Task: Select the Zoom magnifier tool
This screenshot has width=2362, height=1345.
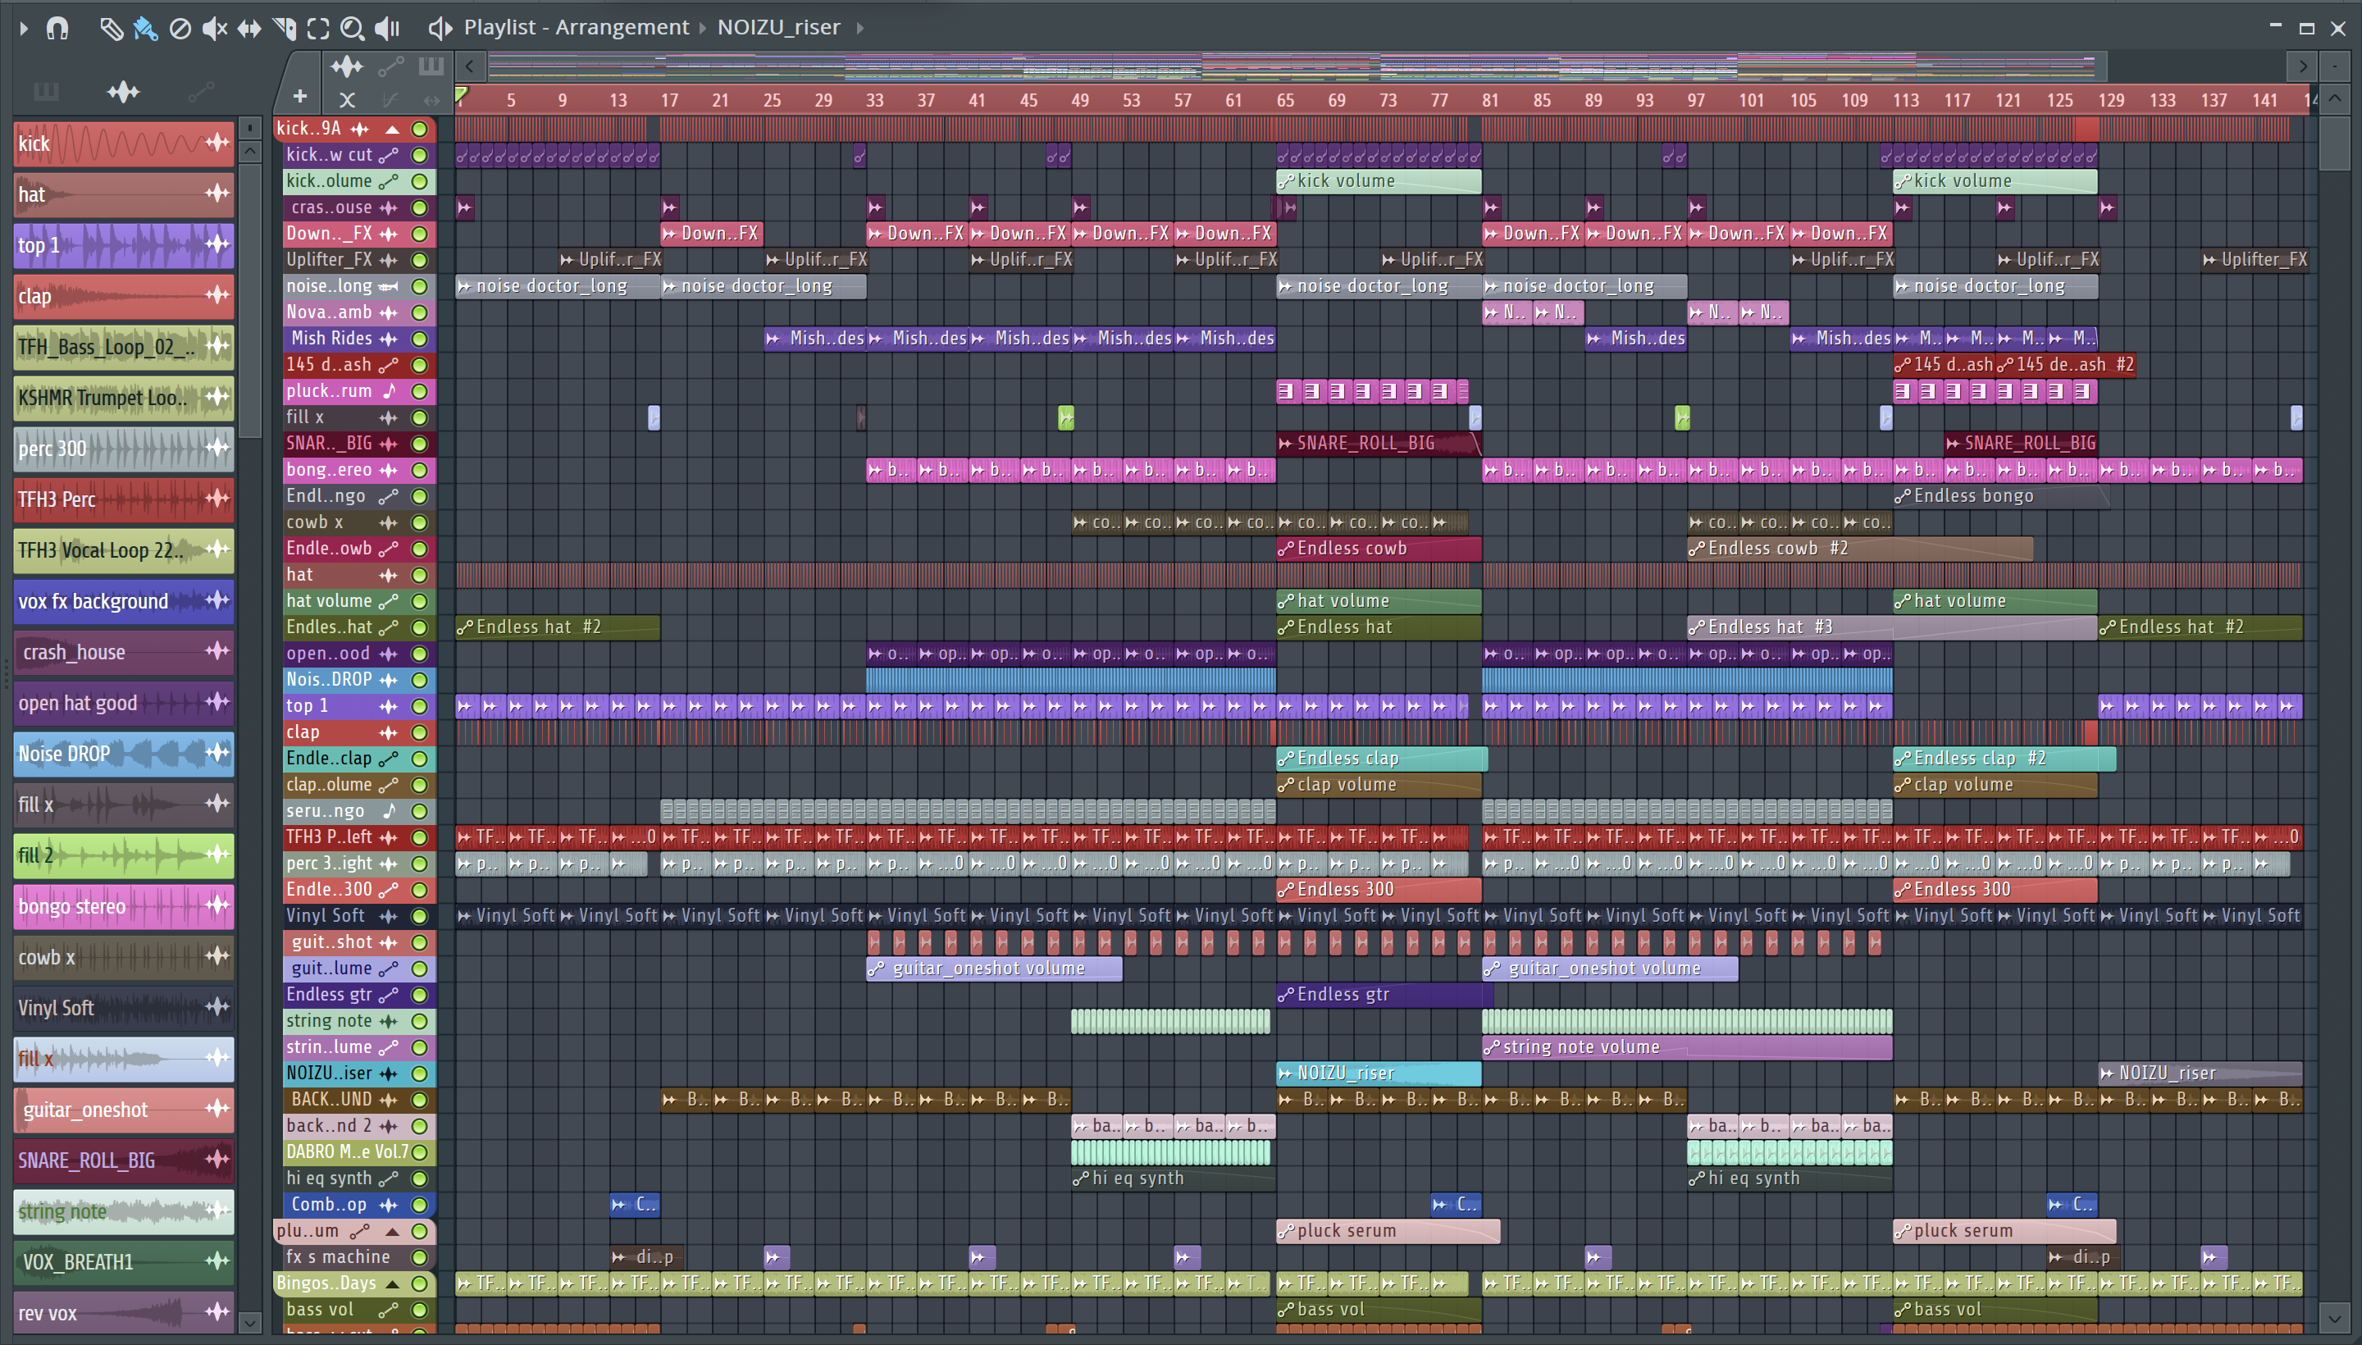Action: pos(352,28)
